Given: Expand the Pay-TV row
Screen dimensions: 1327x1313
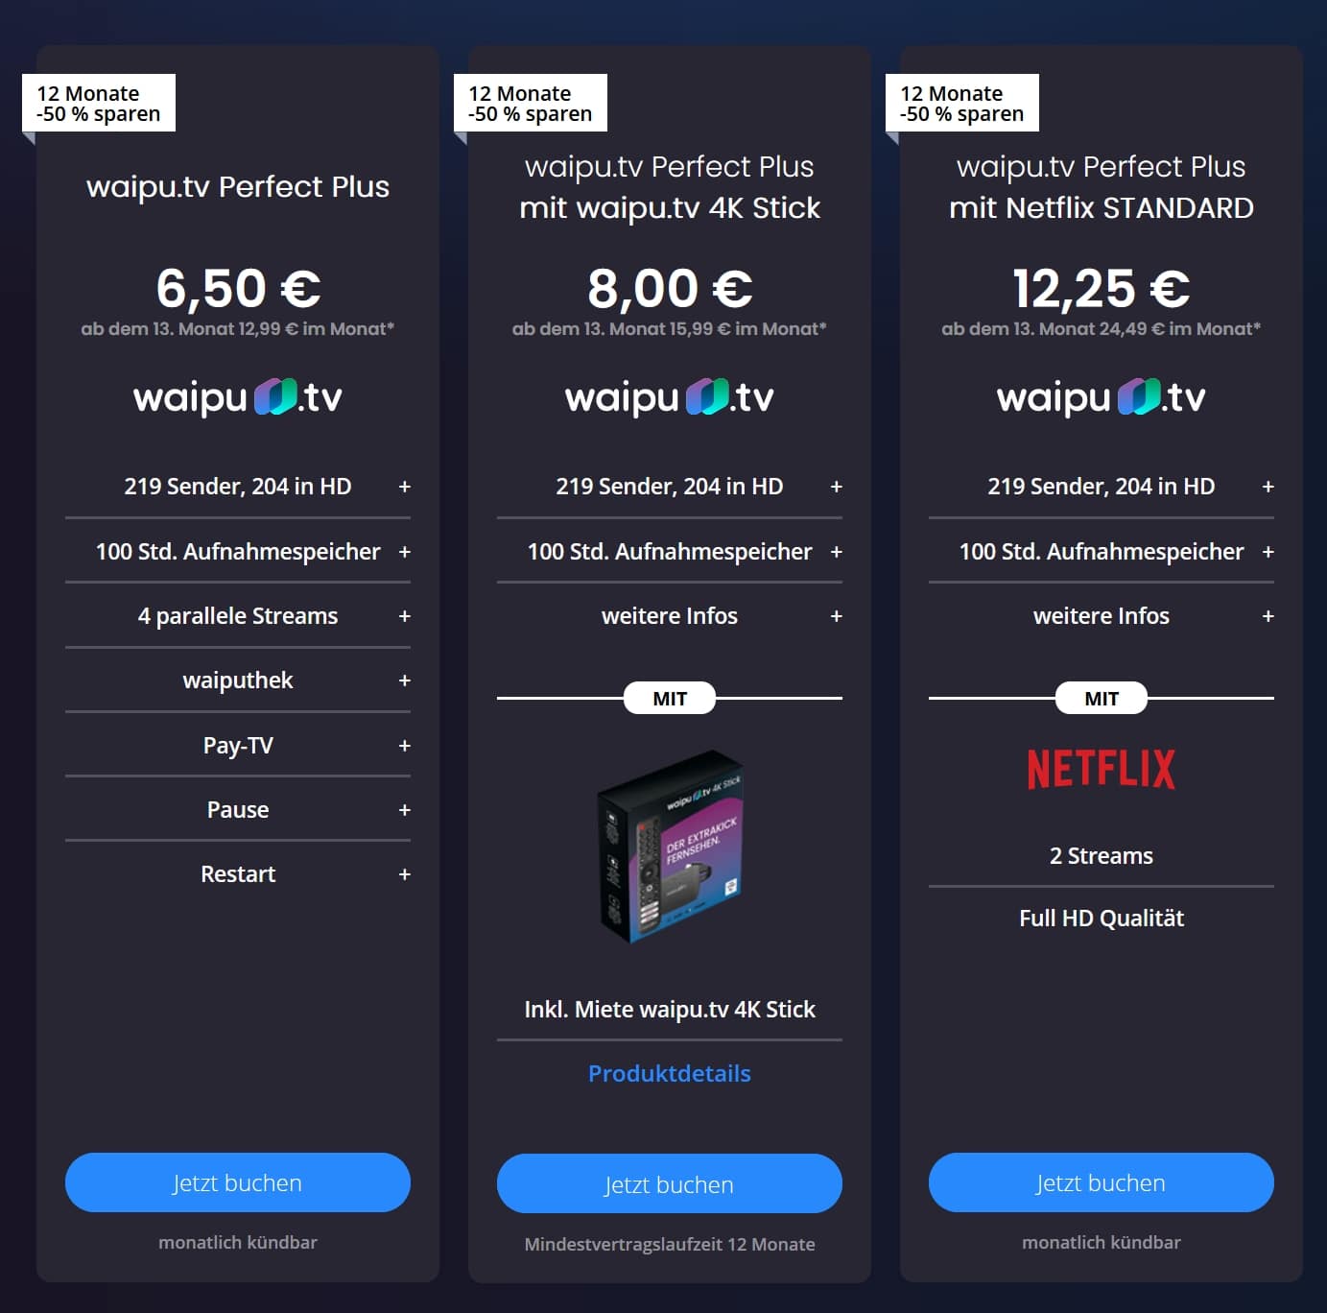Looking at the screenshot, I should 238,746.
